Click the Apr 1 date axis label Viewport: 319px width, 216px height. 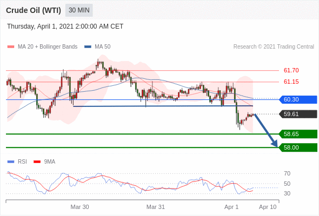click(231, 207)
